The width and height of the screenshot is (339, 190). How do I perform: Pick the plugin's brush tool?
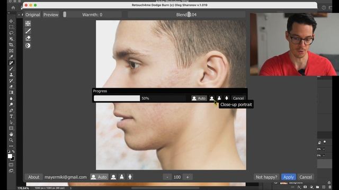28,31
